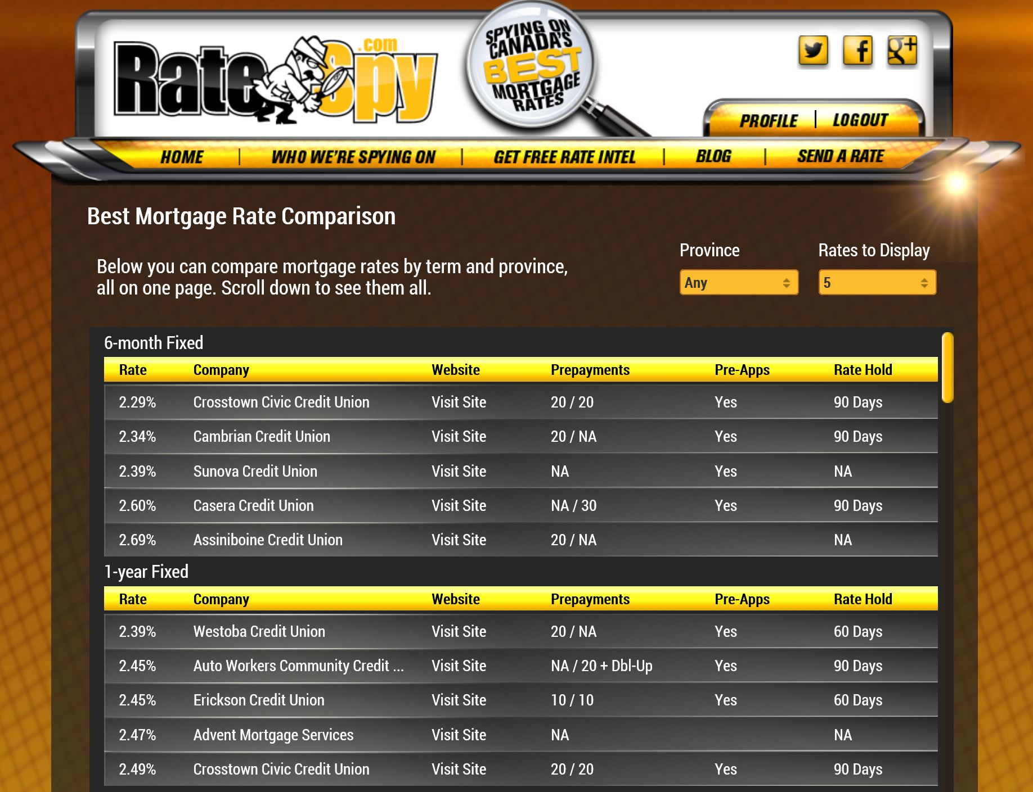
Task: Click 6-month Fixed Prepayments column header
Action: (x=590, y=370)
